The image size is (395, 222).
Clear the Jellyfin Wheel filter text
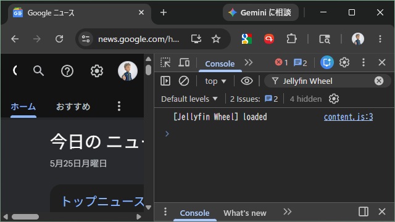tap(378, 81)
